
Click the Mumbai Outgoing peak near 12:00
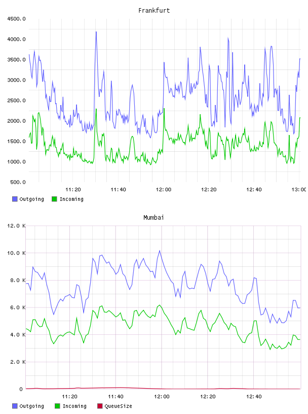tap(160, 251)
